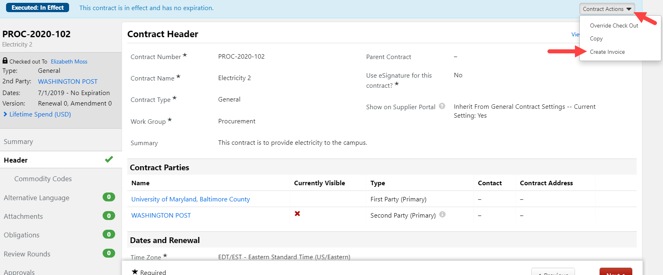This screenshot has width=663, height=275.
Task: Click the summary text about electricity
Action: click(293, 143)
